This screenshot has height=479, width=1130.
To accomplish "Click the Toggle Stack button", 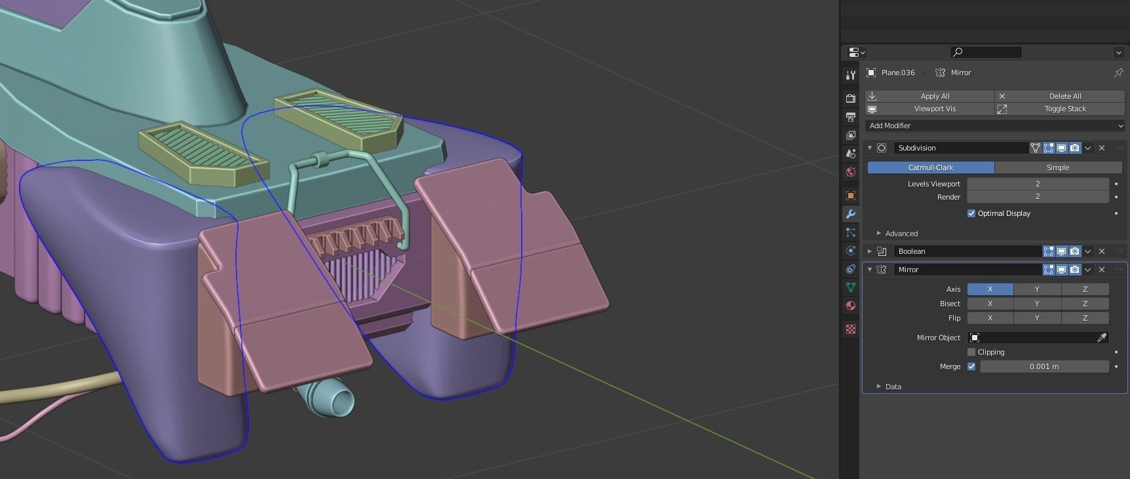I will point(1060,109).
